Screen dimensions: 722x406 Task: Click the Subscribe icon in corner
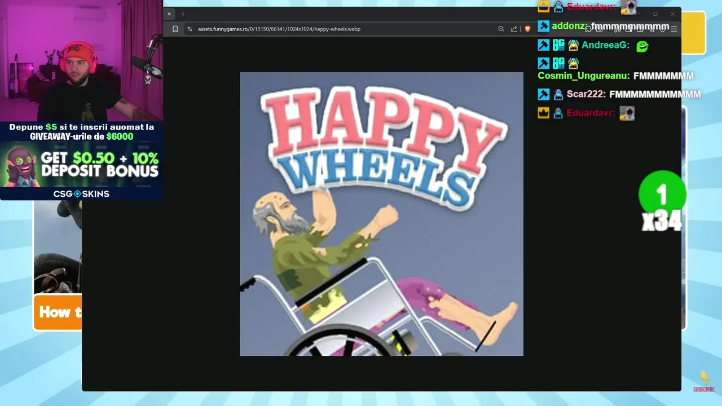pyautogui.click(x=703, y=382)
